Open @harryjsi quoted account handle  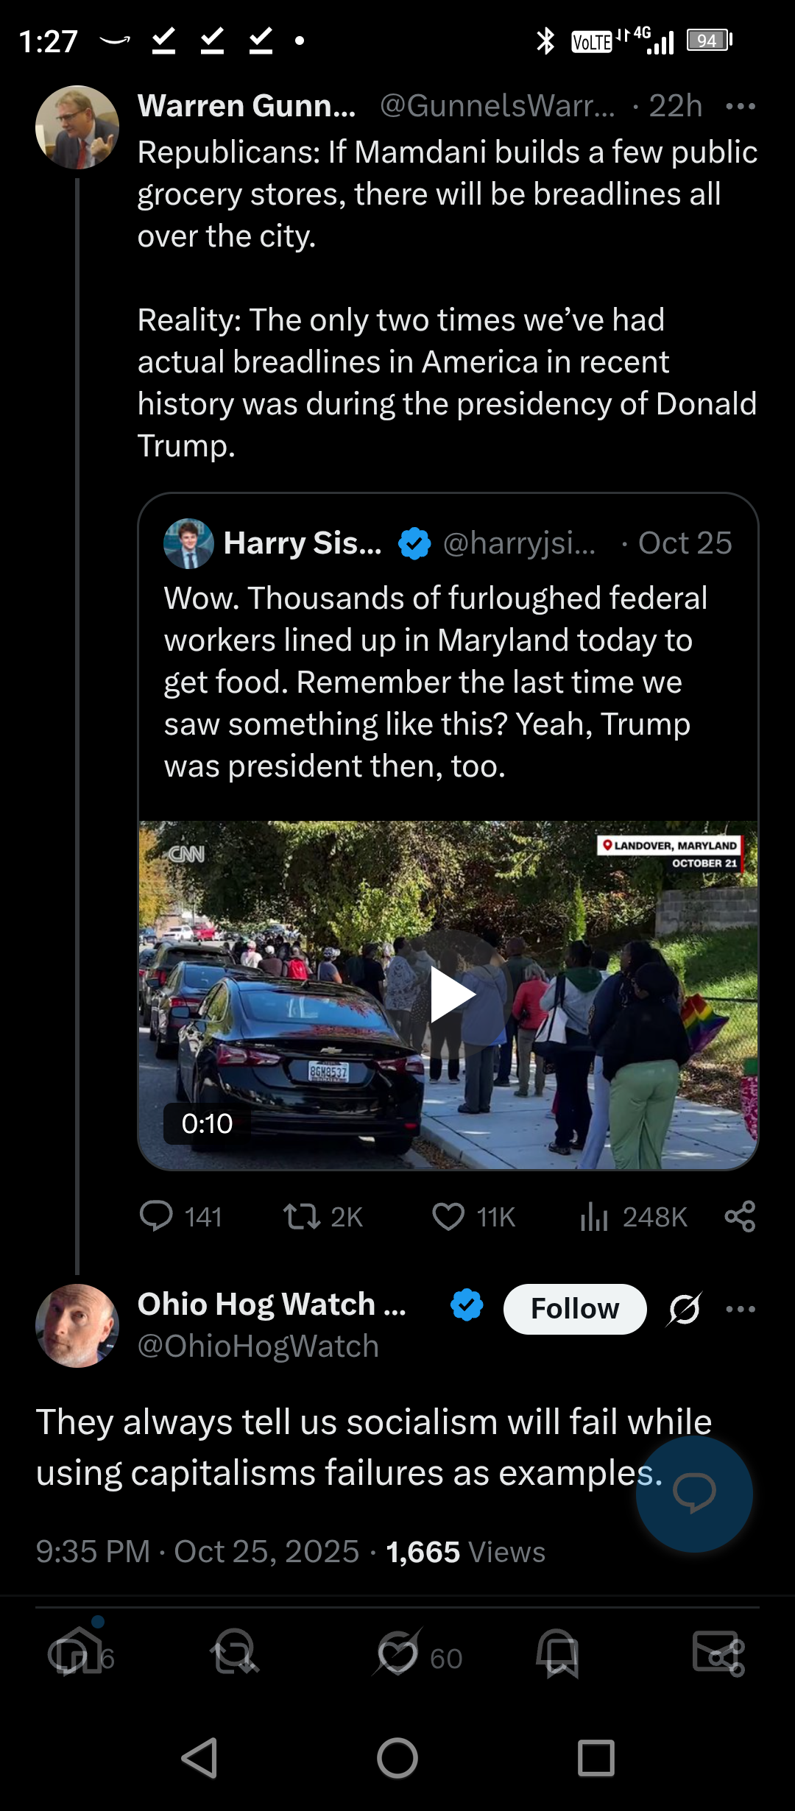pos(519,543)
